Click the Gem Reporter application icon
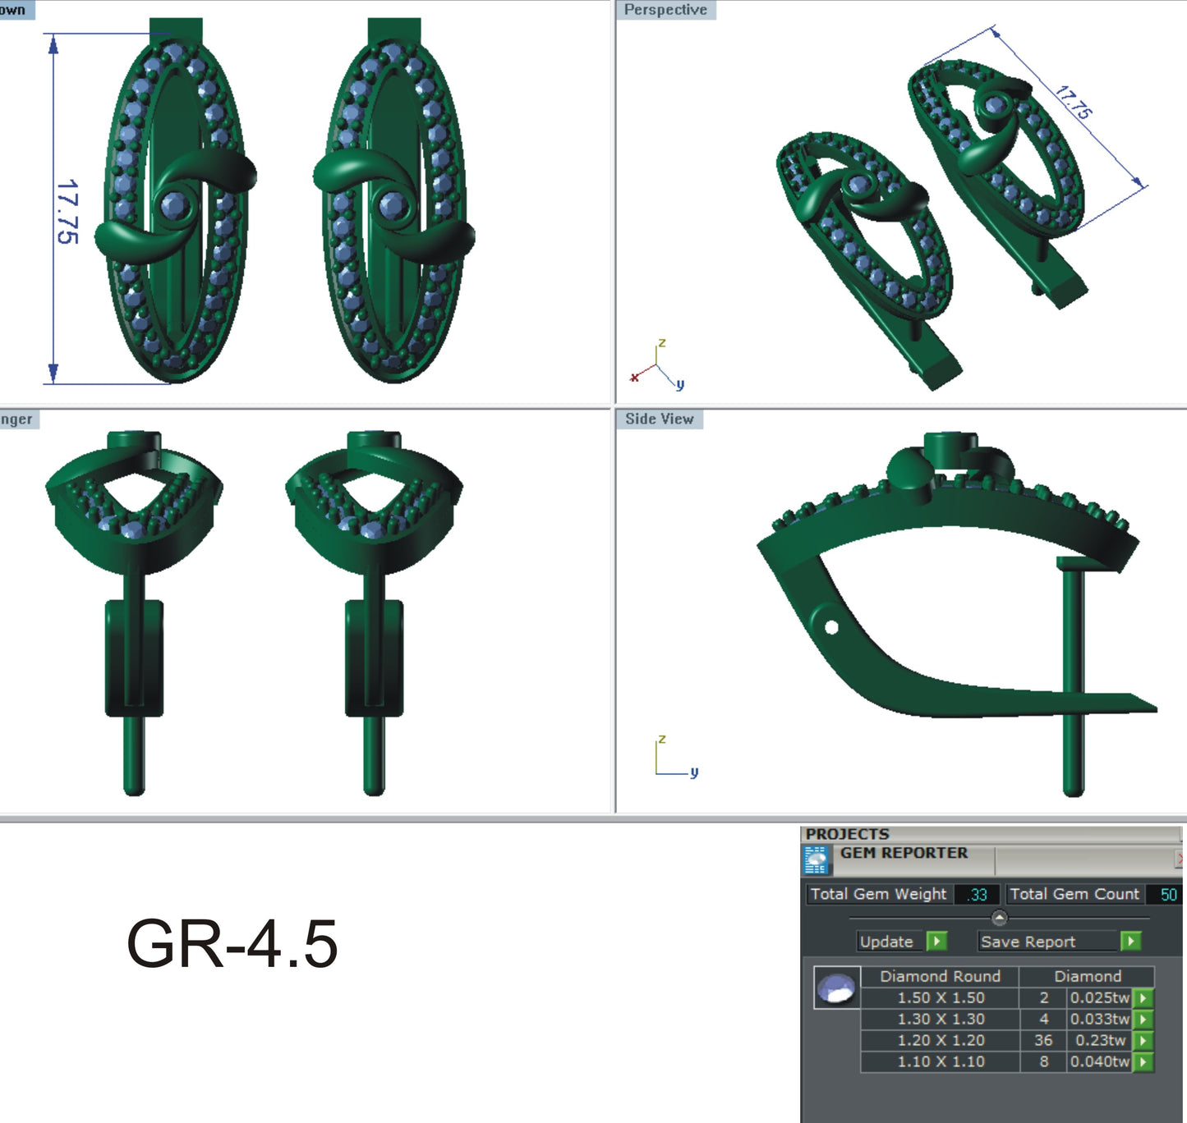This screenshot has height=1123, width=1187. [x=817, y=858]
